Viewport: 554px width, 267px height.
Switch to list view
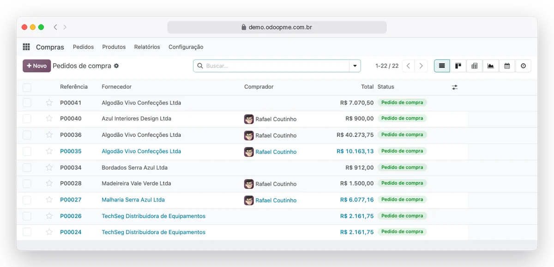[x=442, y=66]
